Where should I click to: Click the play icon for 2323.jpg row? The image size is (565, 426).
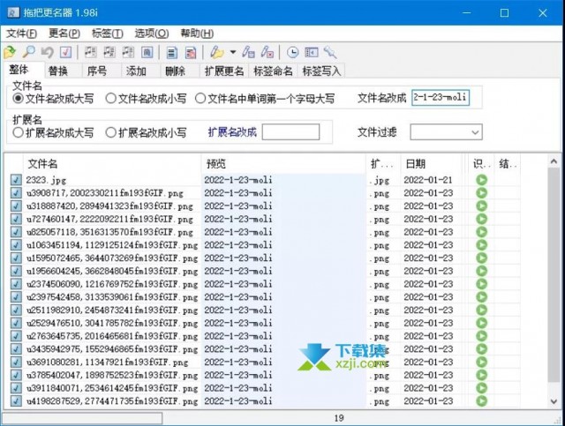coord(481,180)
